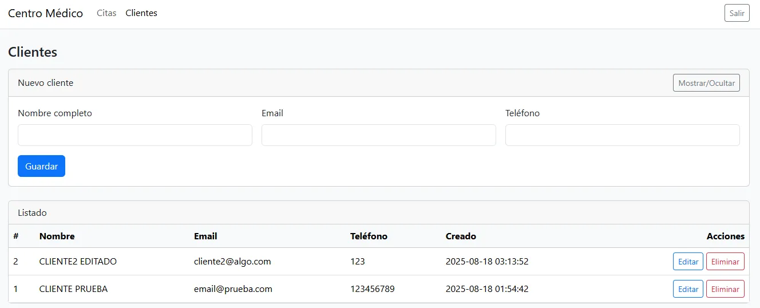Click the Creado column header
760x308 pixels.
(x=461, y=236)
